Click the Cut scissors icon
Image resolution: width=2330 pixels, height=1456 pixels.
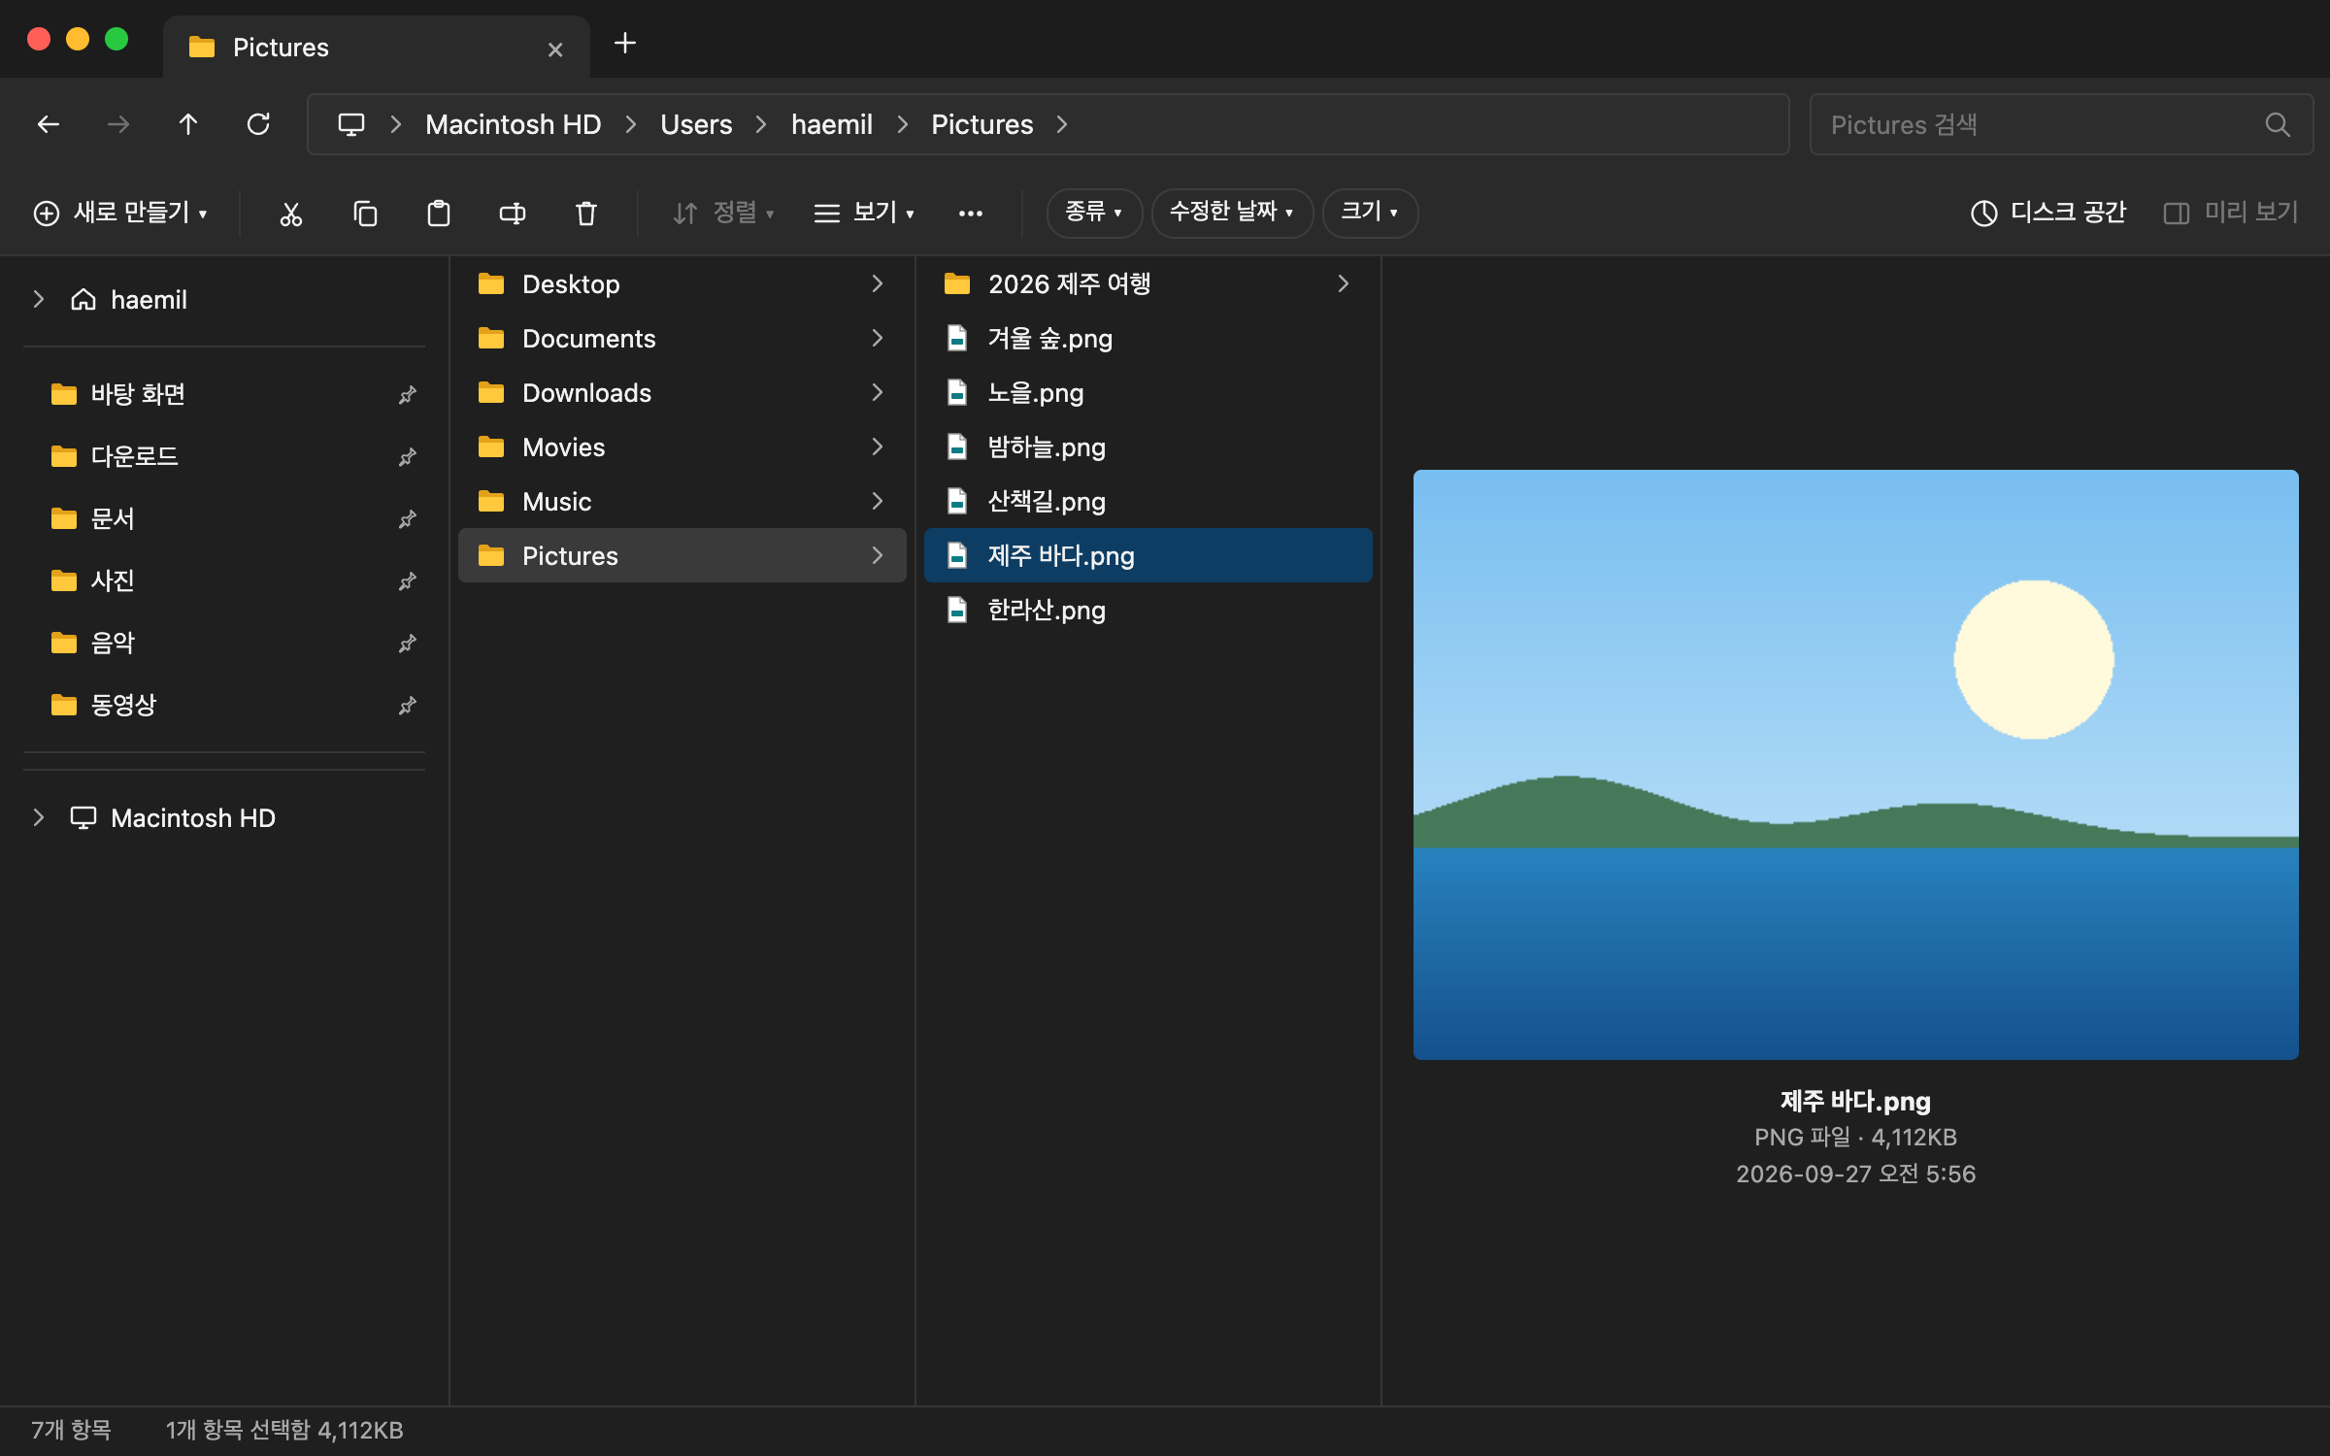291,213
